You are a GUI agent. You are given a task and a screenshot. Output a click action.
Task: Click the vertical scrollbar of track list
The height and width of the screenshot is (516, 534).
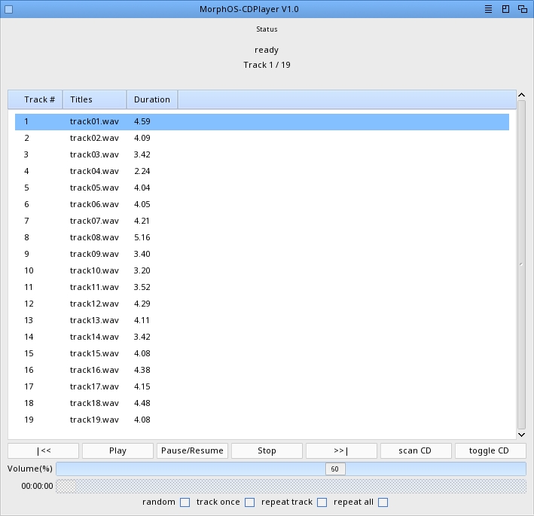click(x=521, y=264)
